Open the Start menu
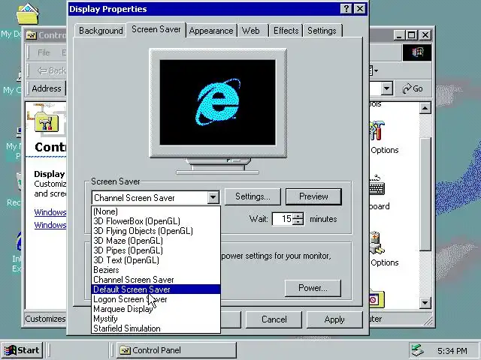The height and width of the screenshot is (360, 481). 22,350
